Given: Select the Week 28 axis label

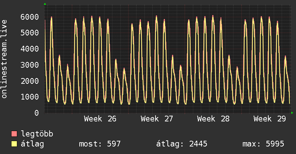Looking at the screenshot, I should click(213, 119).
